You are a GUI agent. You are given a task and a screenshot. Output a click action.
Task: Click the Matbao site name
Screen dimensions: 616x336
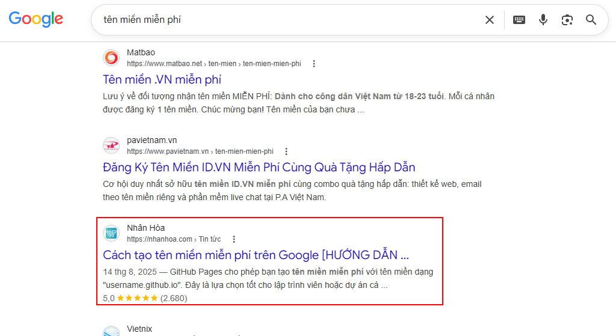tap(141, 53)
